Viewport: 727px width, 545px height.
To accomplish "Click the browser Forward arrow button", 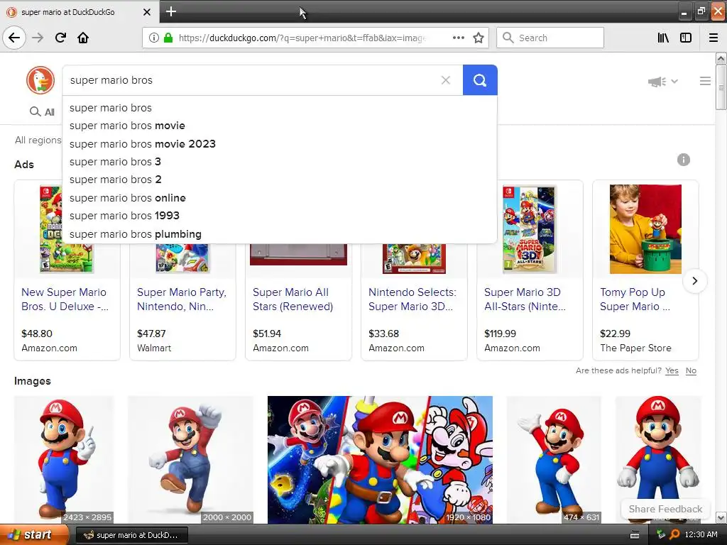I will 38,38.
